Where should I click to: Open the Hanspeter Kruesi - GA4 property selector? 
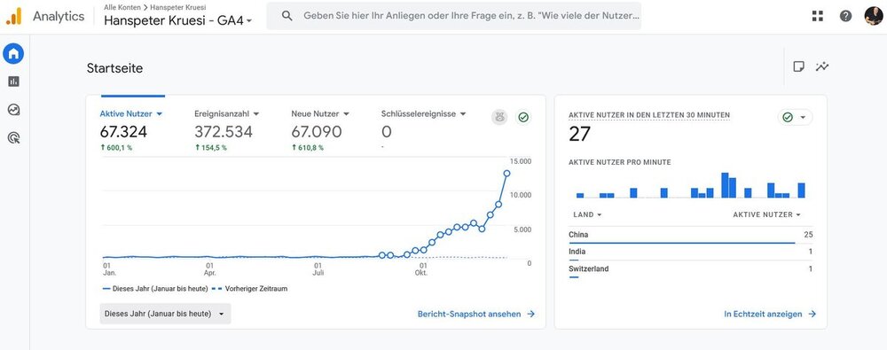[178, 20]
